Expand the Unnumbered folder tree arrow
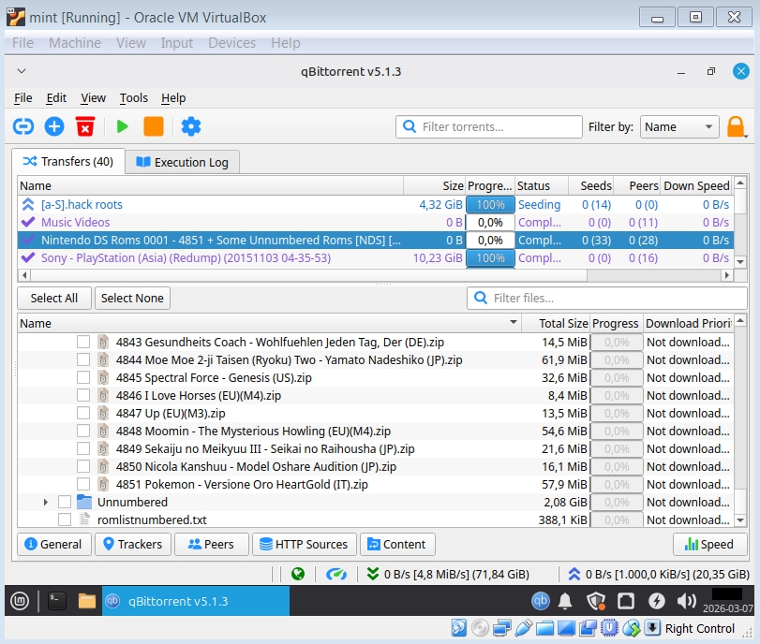 pos(46,502)
